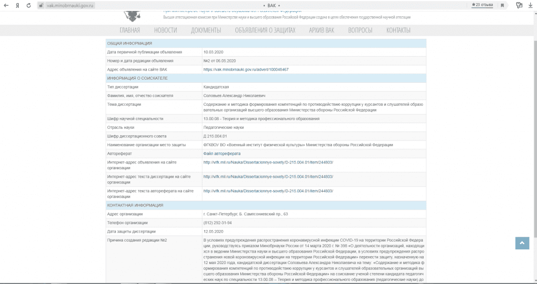The width and height of the screenshot is (537, 284).
Task: Open the feedback icon in browser toolbar
Action: point(519,5)
